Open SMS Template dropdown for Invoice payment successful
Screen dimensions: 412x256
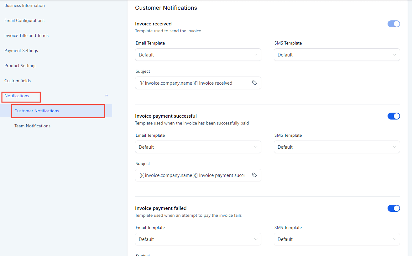tap(337, 147)
